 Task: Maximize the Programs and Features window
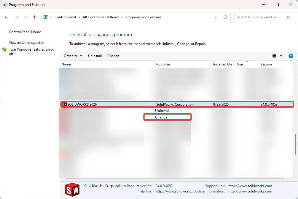(x=277, y=4)
